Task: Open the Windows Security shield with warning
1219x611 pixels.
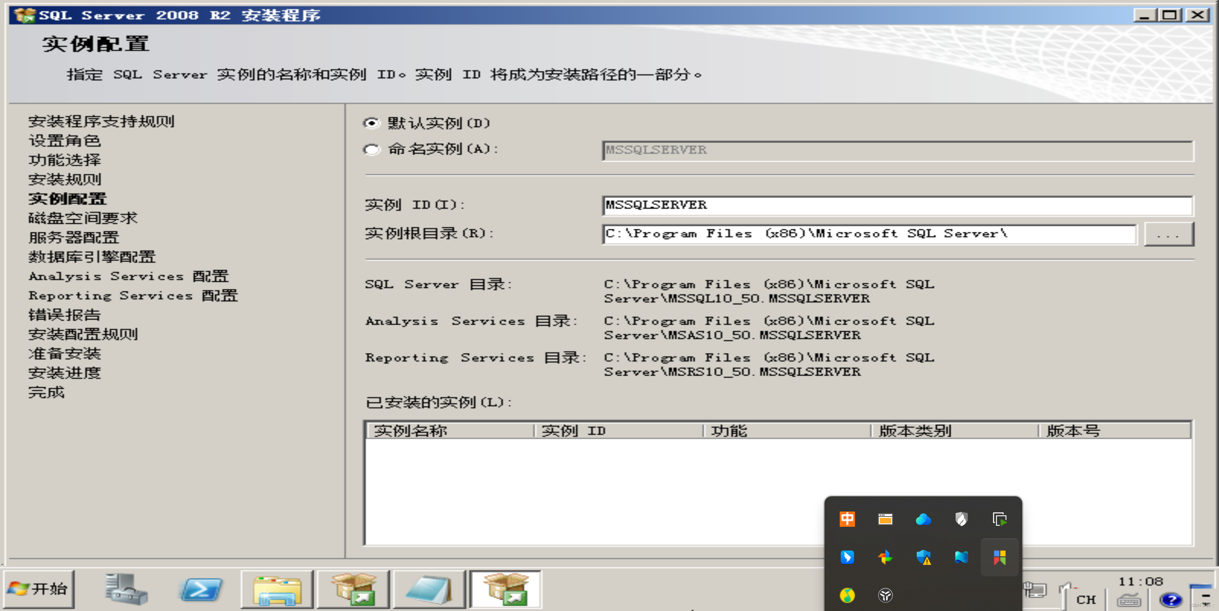Action: tap(923, 557)
